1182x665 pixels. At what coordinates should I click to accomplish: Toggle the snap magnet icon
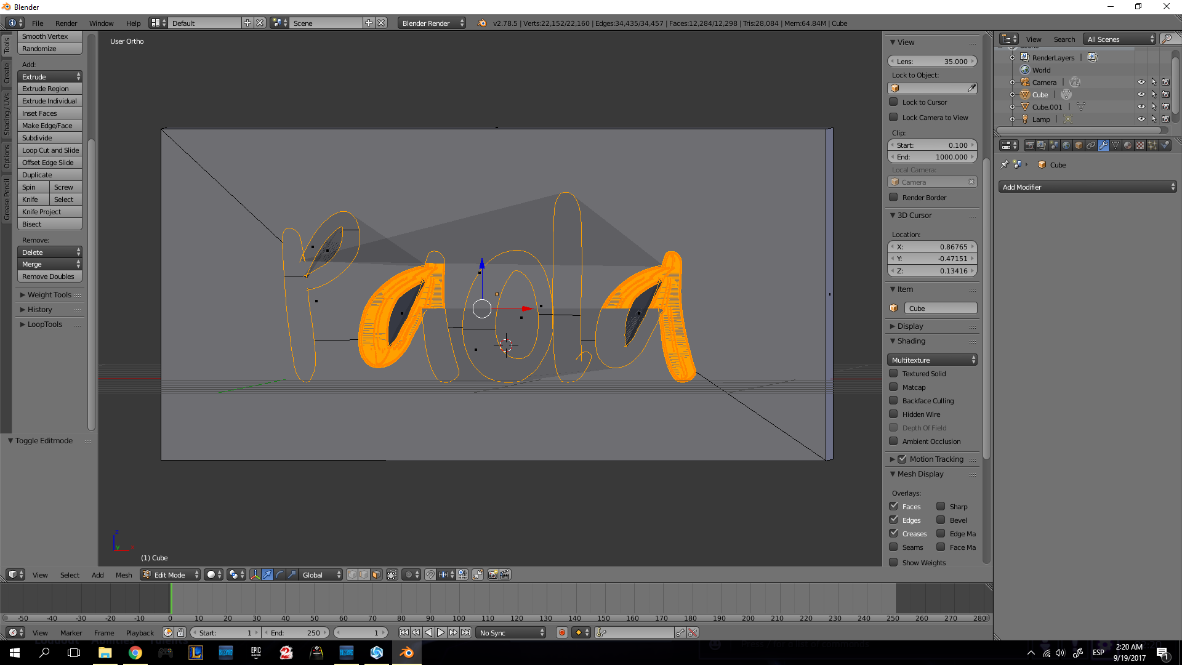point(430,574)
